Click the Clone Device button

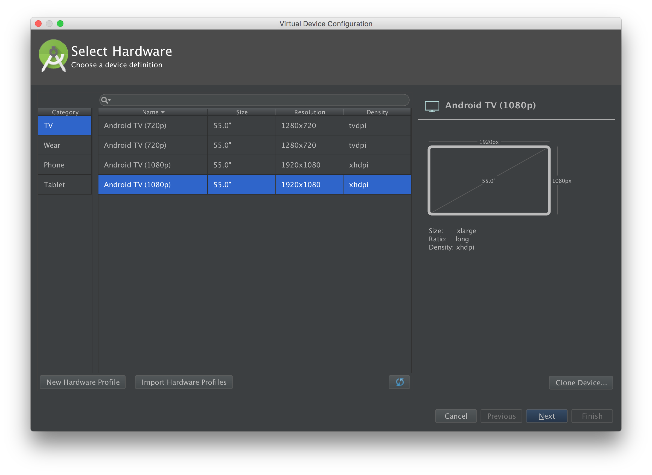pos(581,383)
